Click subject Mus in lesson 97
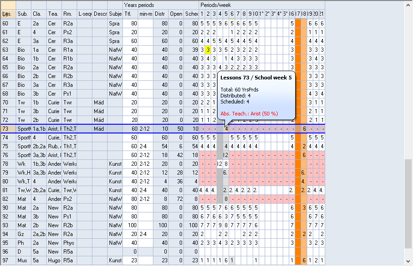The height and width of the screenshot is (266, 413). coord(24,260)
